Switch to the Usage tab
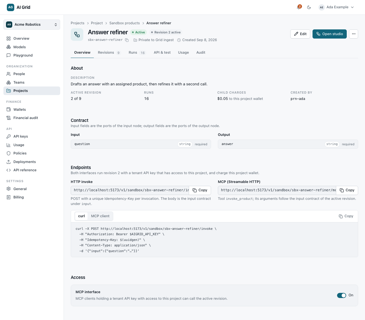Image resolution: width=365 pixels, height=320 pixels. [x=184, y=53]
